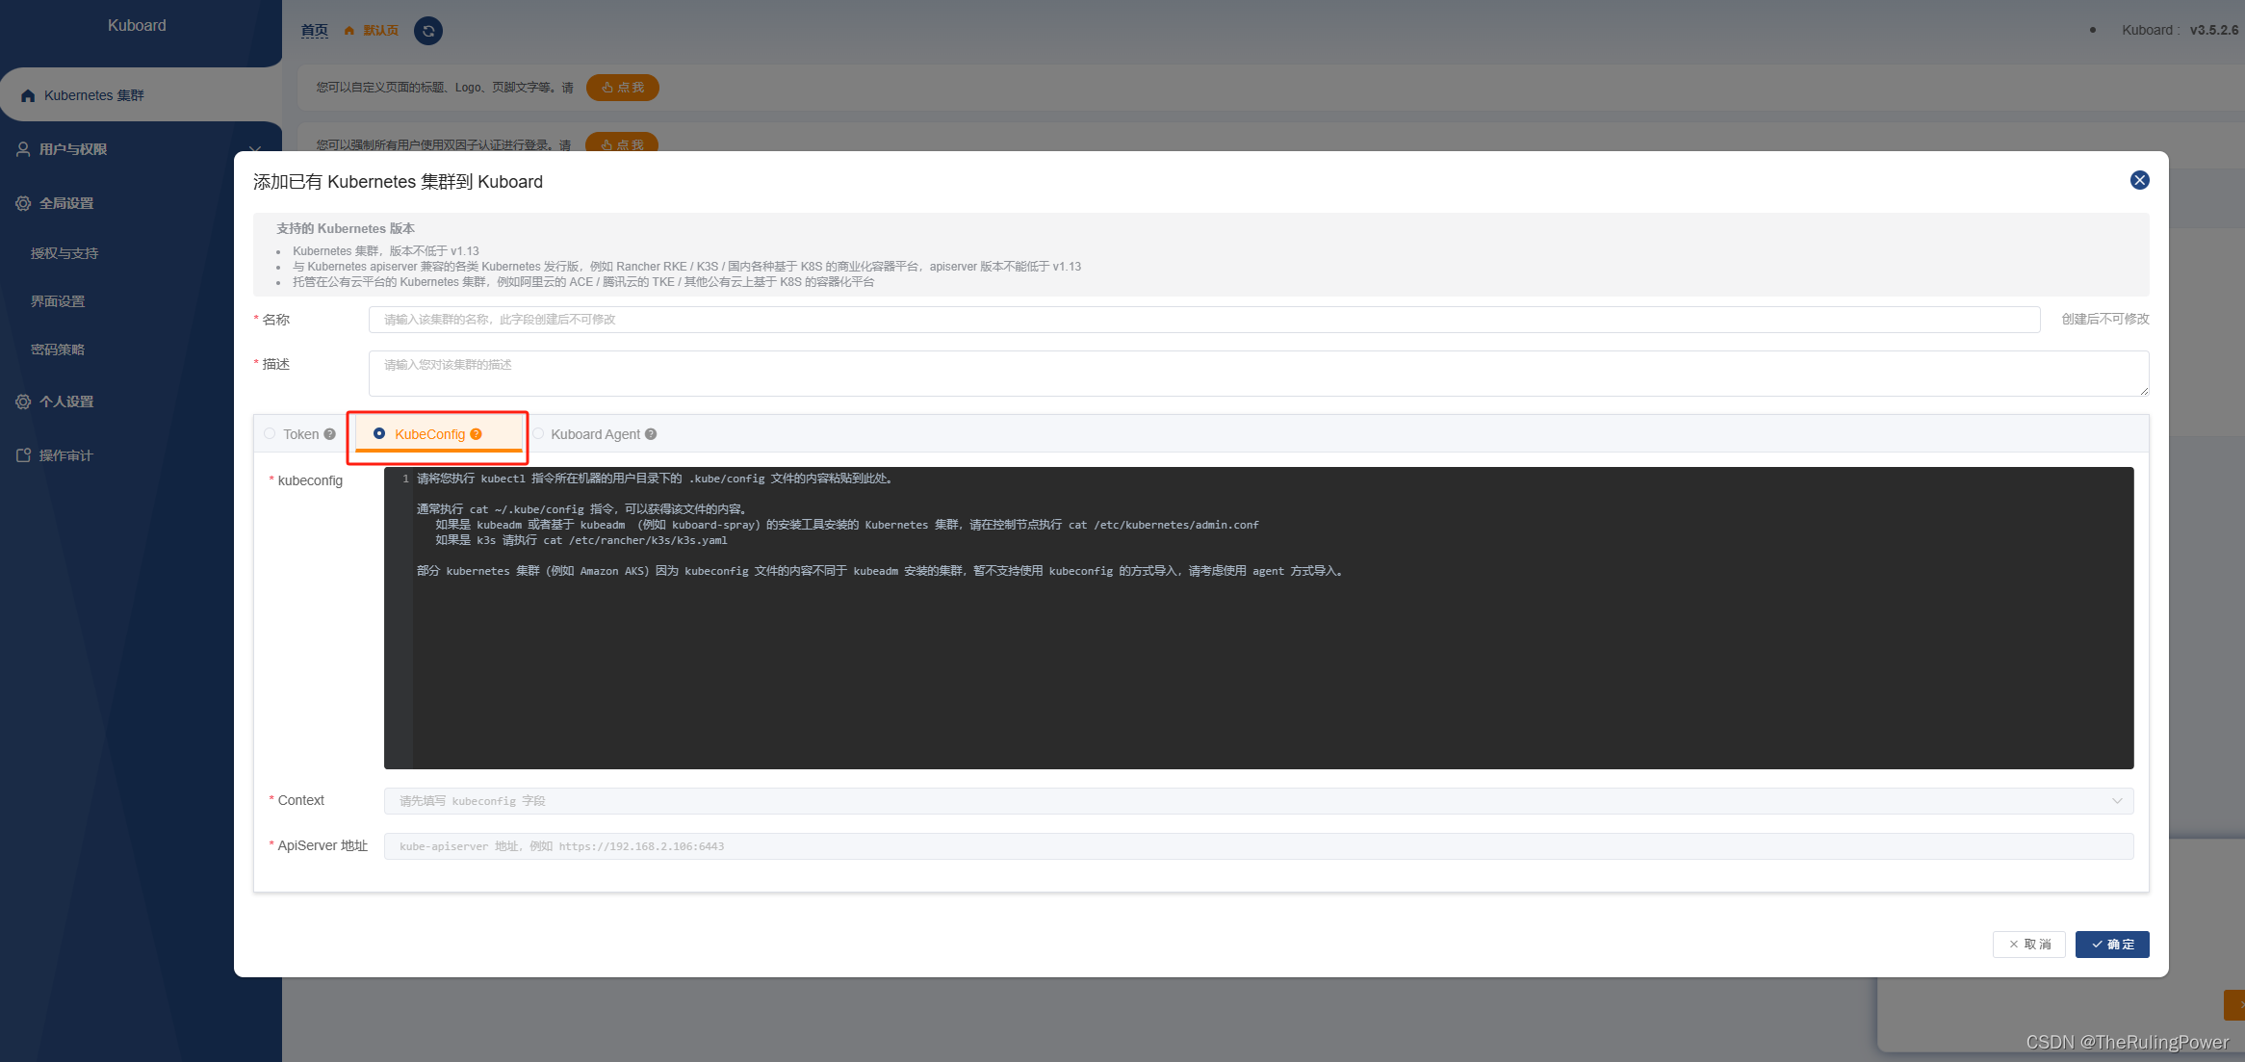Click the Kuboard Agent help question icon
Image resolution: width=2245 pixels, height=1062 pixels.
pos(651,434)
